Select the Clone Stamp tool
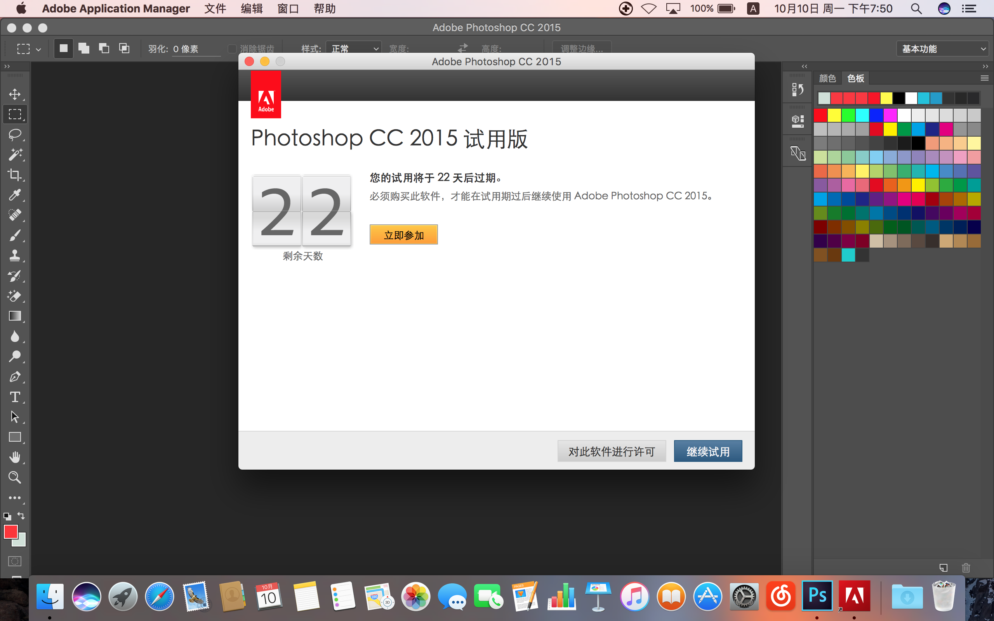 pos(15,255)
